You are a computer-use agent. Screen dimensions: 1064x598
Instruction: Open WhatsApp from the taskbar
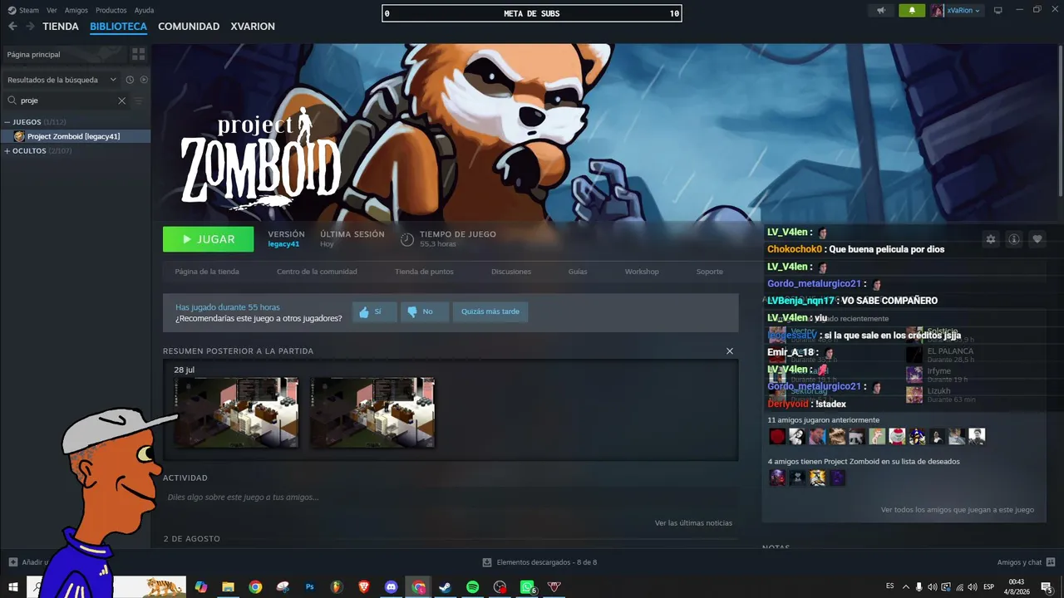point(527,587)
